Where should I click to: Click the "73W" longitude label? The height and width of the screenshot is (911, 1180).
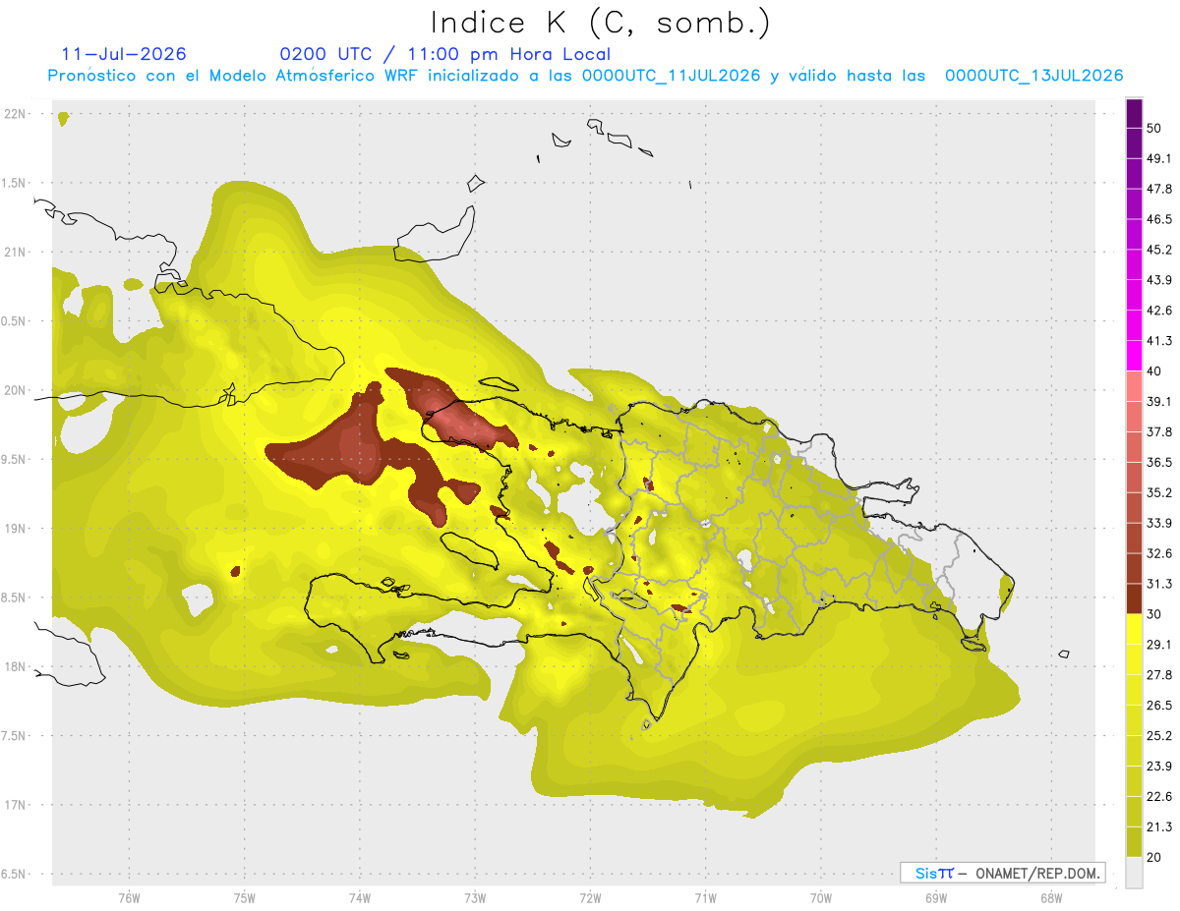coord(475,896)
